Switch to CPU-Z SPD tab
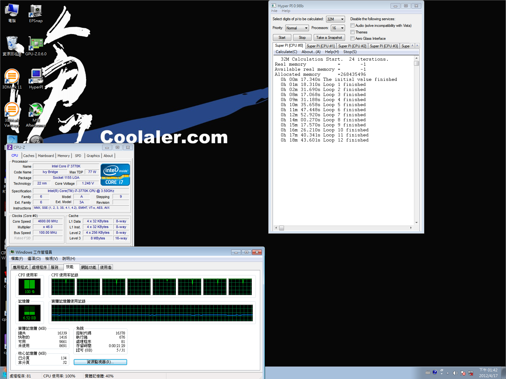Viewport: 506px width, 379px height. [78, 156]
